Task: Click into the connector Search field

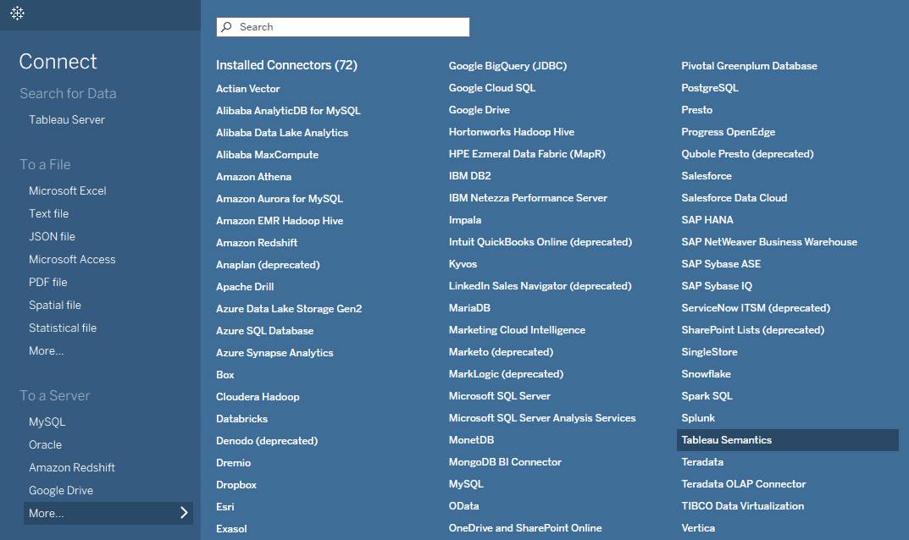Action: coord(342,26)
